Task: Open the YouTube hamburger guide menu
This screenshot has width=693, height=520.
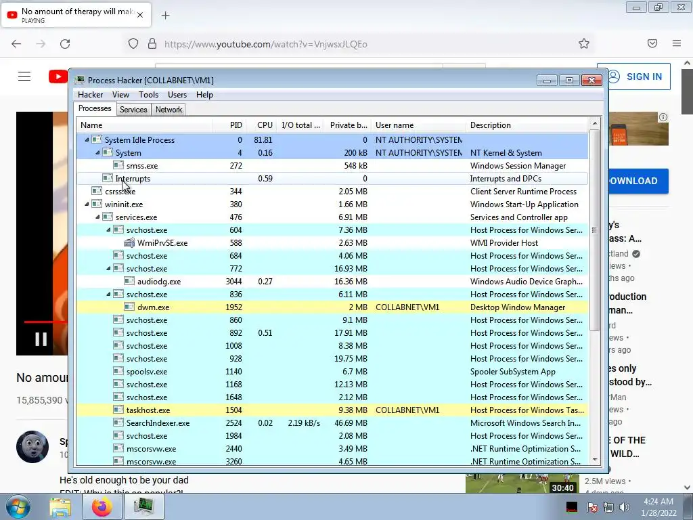Action: (24, 77)
